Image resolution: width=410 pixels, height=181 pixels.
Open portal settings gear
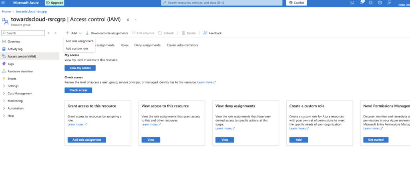pos(370,3)
